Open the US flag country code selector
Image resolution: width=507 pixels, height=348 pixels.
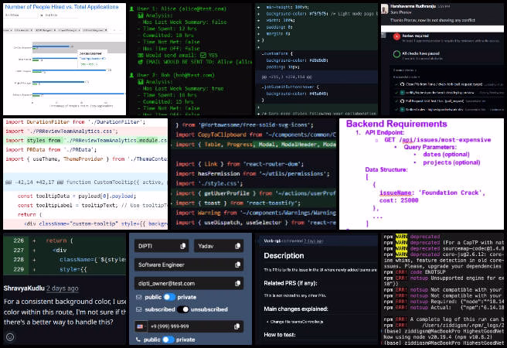coord(140,326)
